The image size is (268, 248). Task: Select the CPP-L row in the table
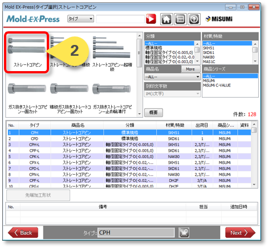click(129, 151)
